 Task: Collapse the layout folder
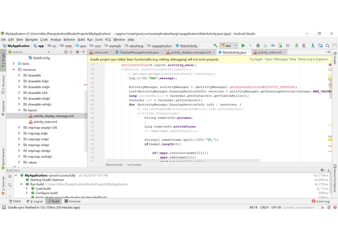19,110
